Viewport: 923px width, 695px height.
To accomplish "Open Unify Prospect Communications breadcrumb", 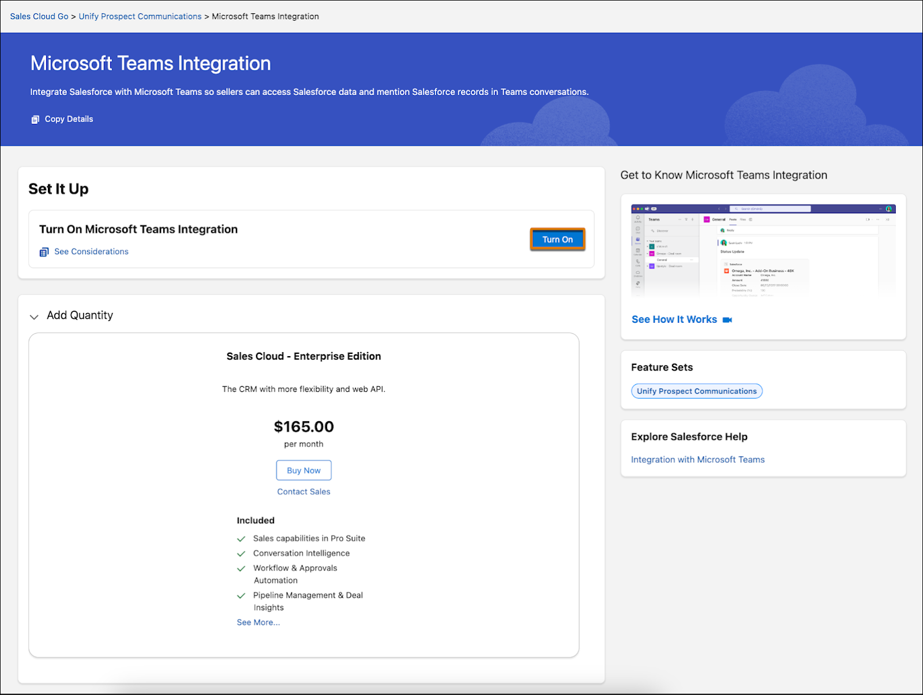I will coord(140,16).
